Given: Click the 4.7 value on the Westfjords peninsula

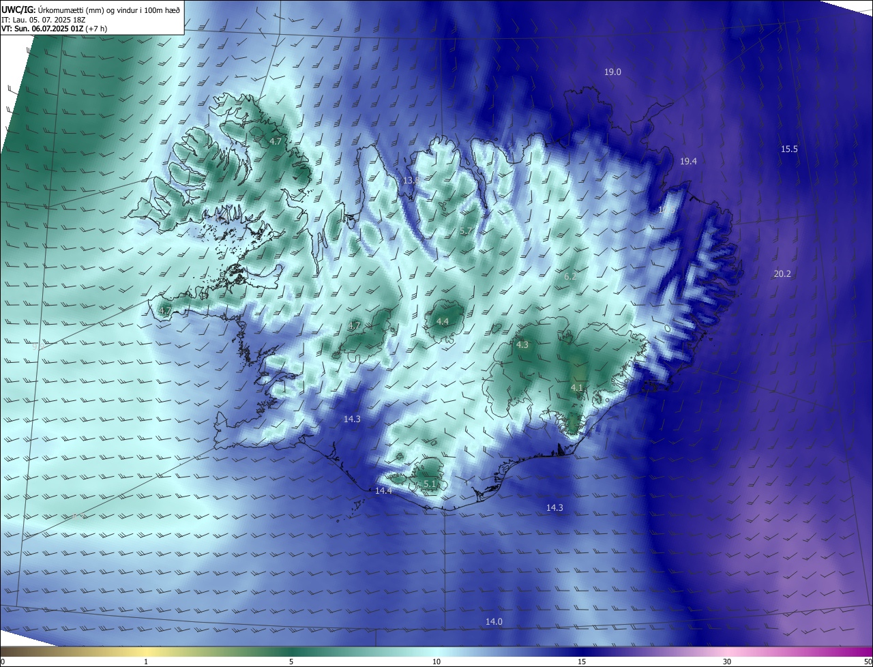Looking at the screenshot, I should (x=275, y=141).
